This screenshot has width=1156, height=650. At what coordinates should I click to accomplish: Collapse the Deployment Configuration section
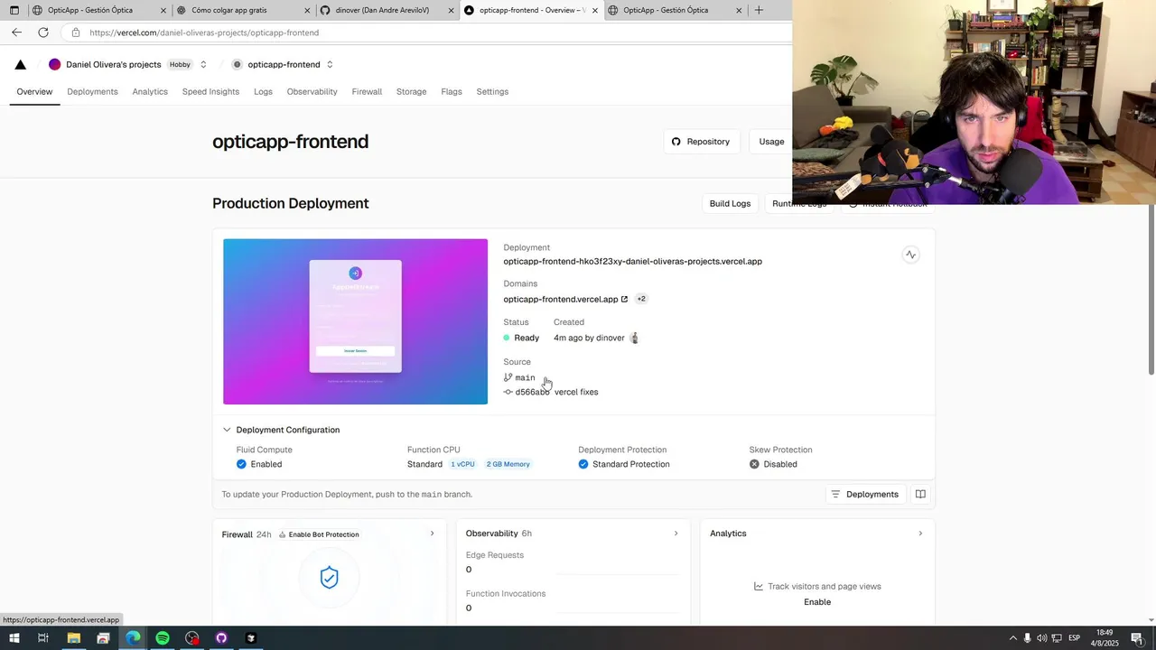[227, 430]
